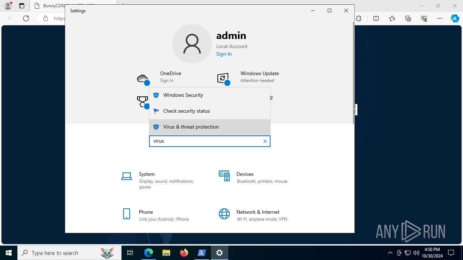463x260 pixels.
Task: Click the Phone icon
Action: point(127,214)
